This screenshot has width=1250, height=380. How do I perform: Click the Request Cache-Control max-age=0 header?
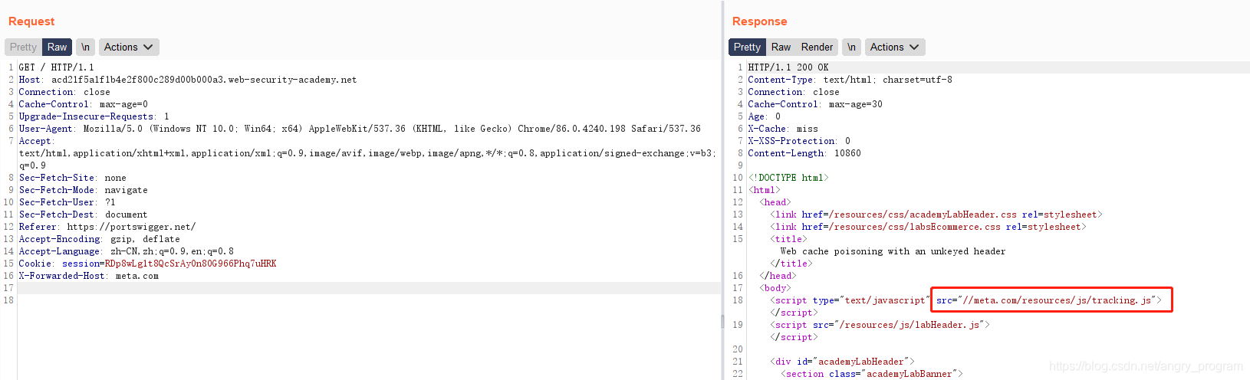[84, 104]
